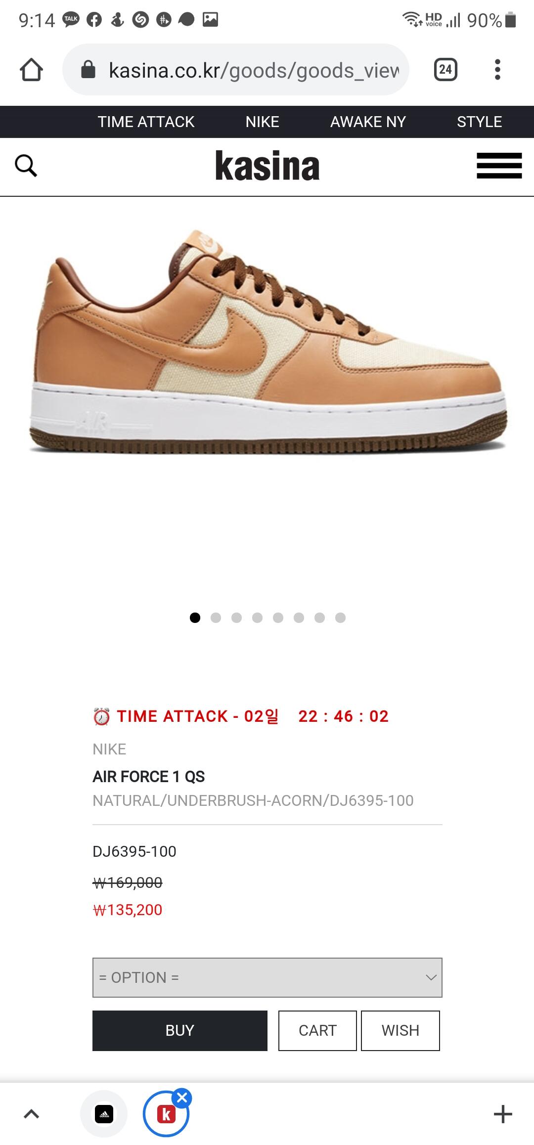534x1145 pixels.
Task: Open the tab switcher showing 24 tabs
Action: click(x=445, y=70)
